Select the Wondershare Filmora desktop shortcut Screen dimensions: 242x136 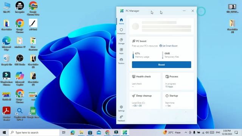(6, 79)
